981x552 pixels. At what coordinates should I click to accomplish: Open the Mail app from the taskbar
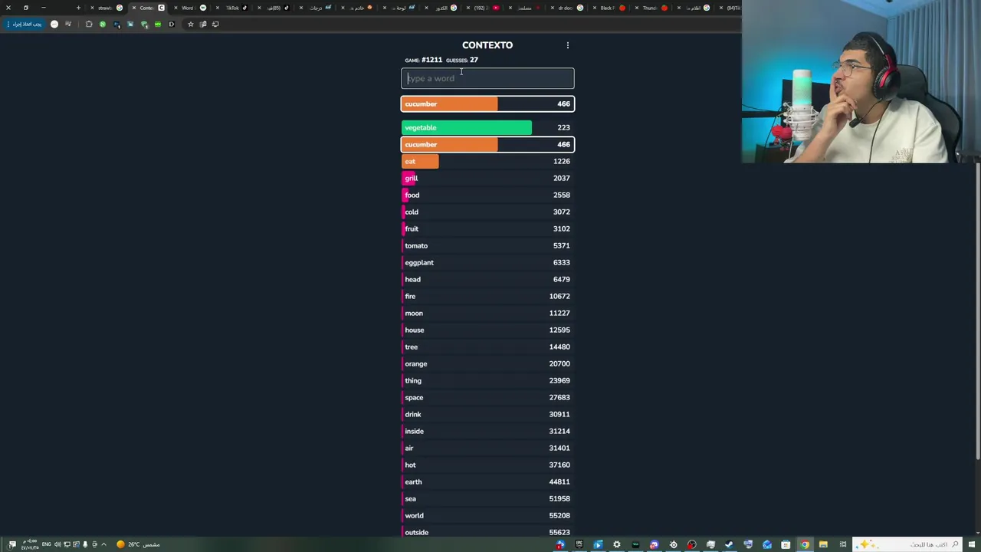point(767,544)
